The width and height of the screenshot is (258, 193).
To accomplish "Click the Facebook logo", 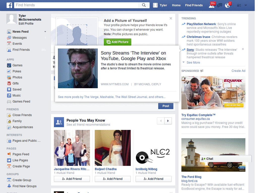I will tap(9, 5).
